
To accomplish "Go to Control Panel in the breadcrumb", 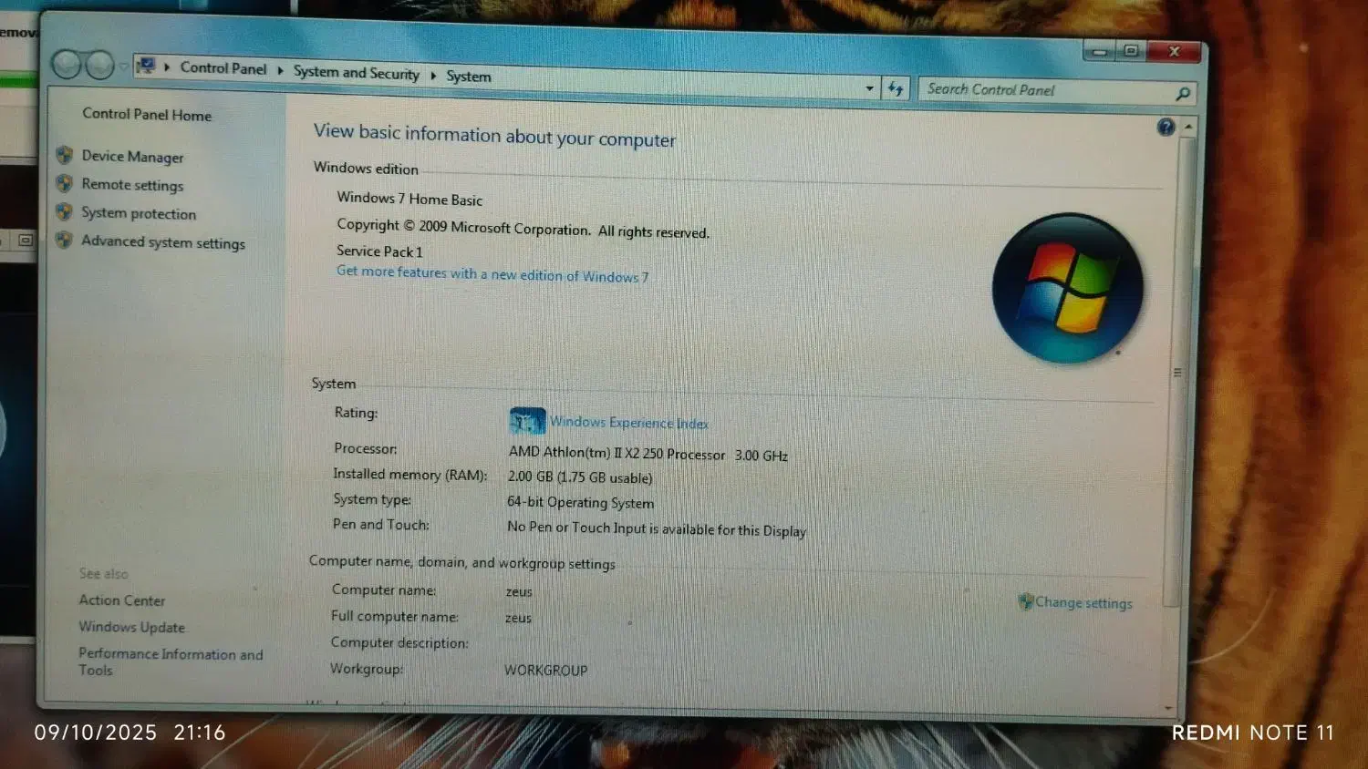I will pos(223,68).
